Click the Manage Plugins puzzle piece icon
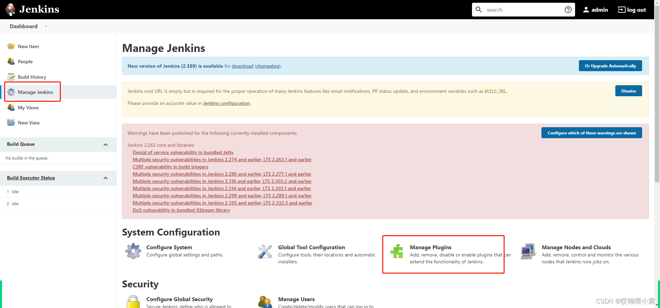Image resolution: width=660 pixels, height=308 pixels. [397, 251]
